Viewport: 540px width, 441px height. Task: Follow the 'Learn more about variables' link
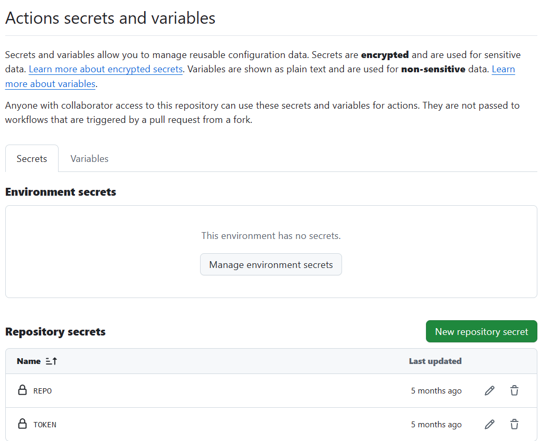tap(50, 84)
